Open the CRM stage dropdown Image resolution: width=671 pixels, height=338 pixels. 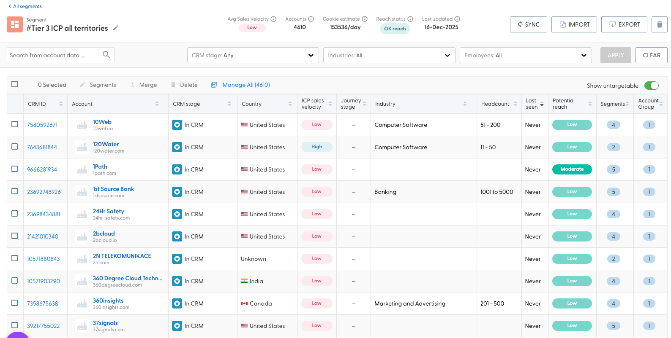pos(253,55)
